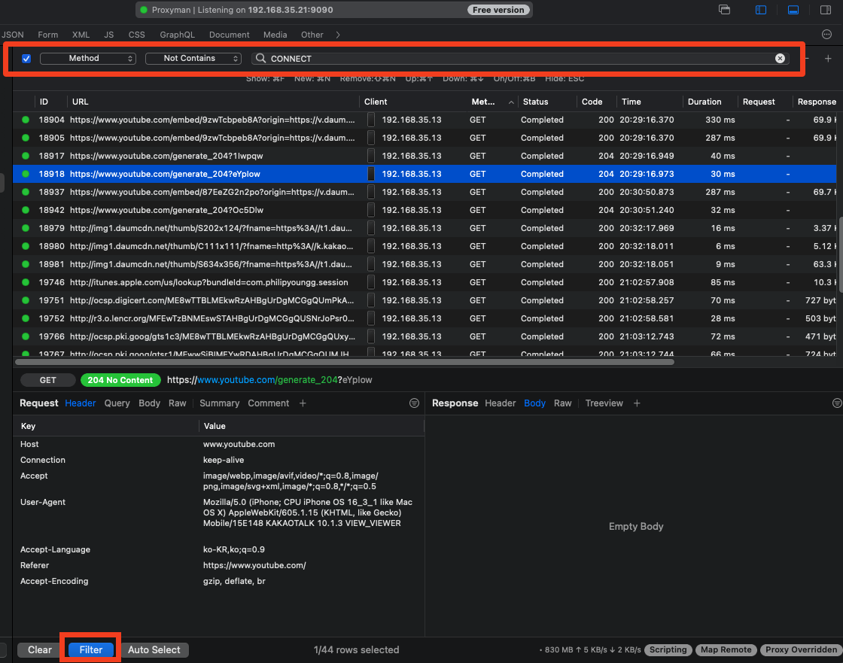This screenshot has width=843, height=663.
Task: Open the more options ellipsis icon
Action: pos(826,35)
